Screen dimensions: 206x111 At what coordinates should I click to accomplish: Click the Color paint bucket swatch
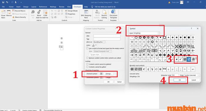[93, 45]
